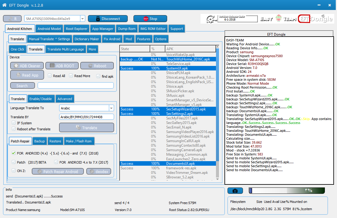This screenshot has width=337, height=218.
Task: Run ADB Cleaner
Action: pyautogui.click(x=27, y=66)
